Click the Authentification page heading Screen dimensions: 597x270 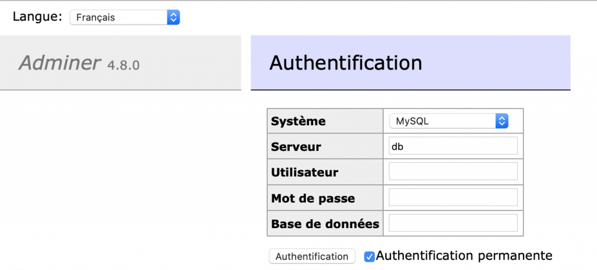click(346, 63)
